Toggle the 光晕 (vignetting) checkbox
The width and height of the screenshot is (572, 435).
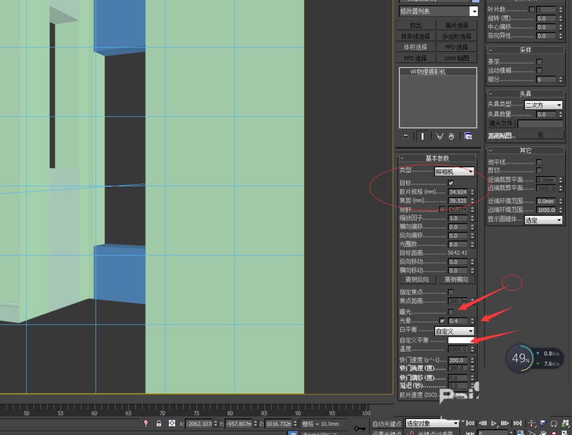point(442,321)
